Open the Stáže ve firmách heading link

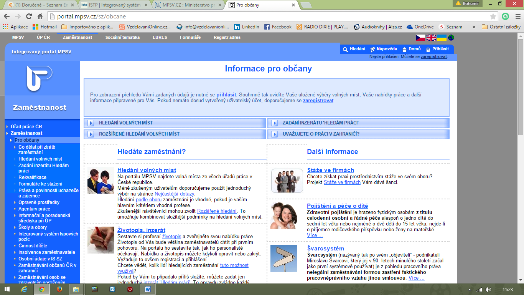[331, 170]
